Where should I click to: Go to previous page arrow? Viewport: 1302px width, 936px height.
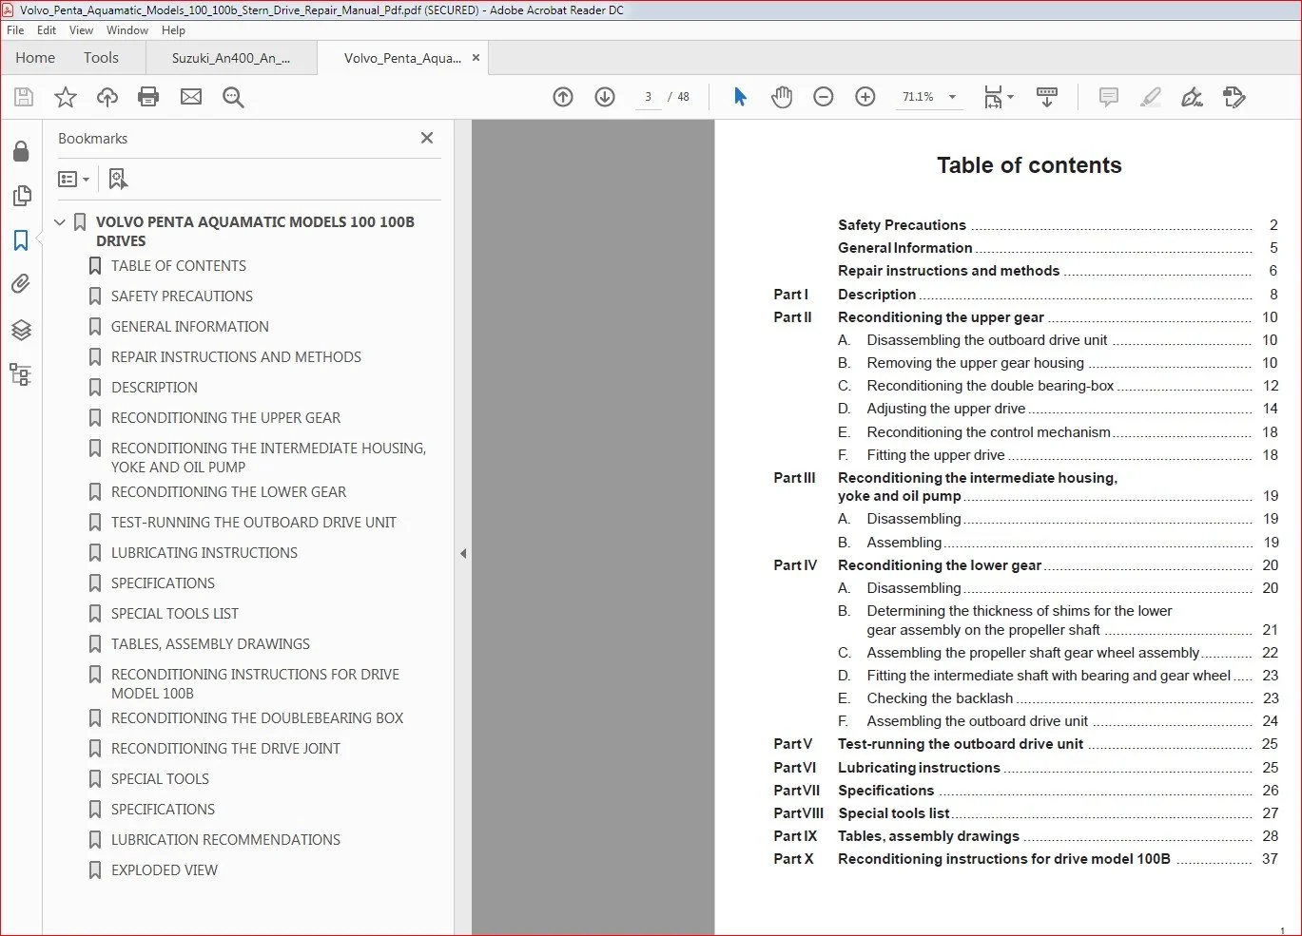click(563, 97)
